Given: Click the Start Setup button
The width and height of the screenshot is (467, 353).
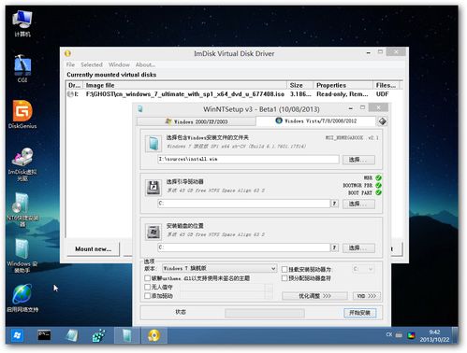Looking at the screenshot, I should [359, 313].
